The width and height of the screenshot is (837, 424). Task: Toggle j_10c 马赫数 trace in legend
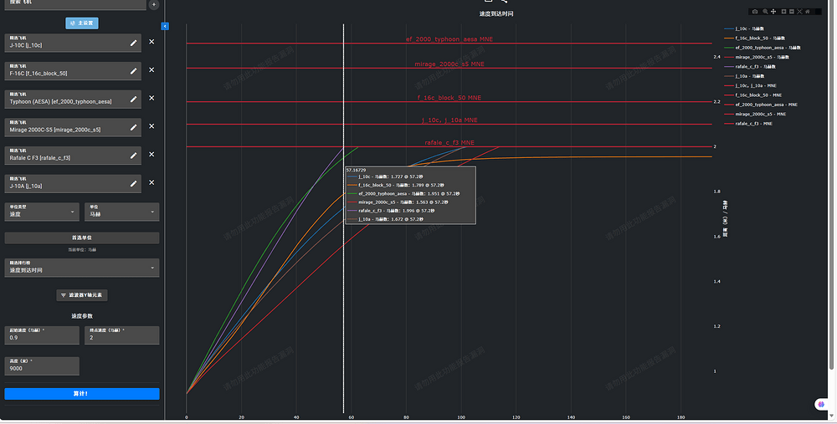[744, 28]
